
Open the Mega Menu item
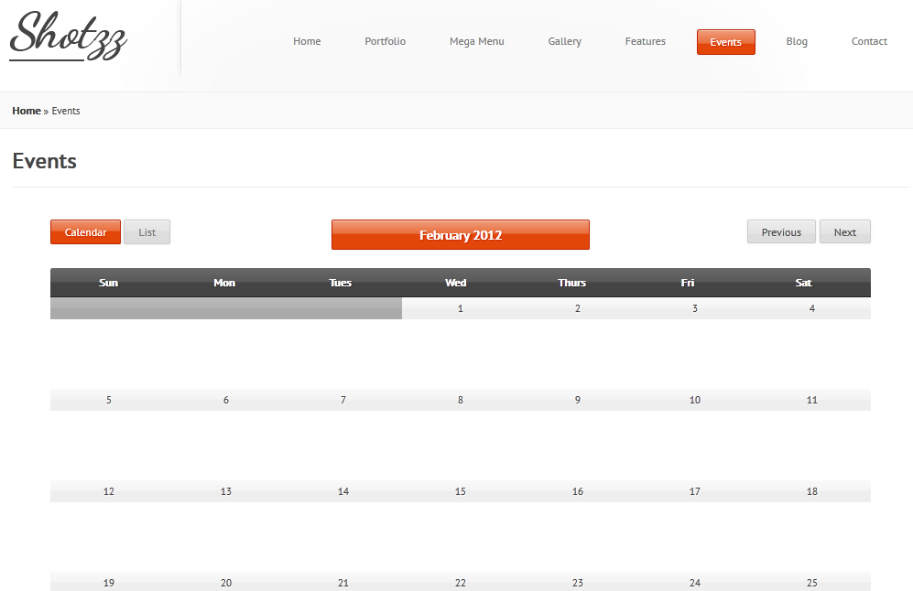477,41
